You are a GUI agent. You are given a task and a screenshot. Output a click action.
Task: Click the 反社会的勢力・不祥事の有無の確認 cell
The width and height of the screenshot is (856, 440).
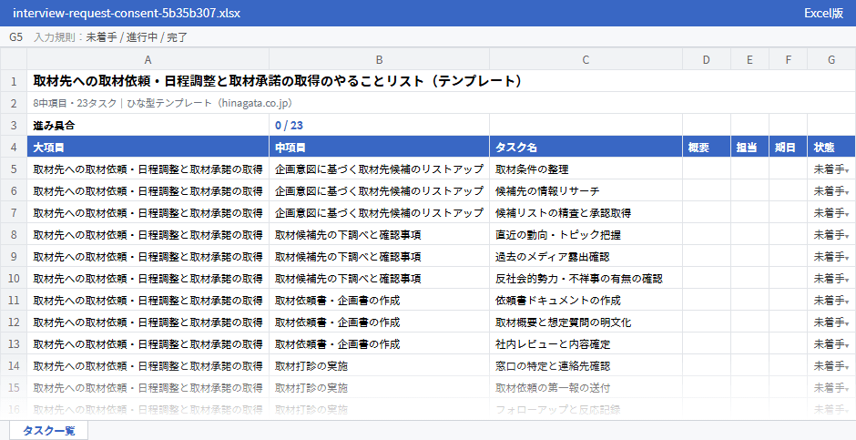click(586, 278)
